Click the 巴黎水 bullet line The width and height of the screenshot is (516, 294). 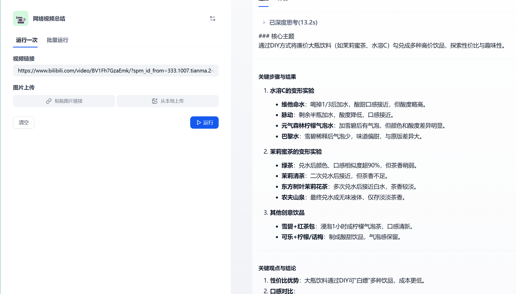point(353,137)
